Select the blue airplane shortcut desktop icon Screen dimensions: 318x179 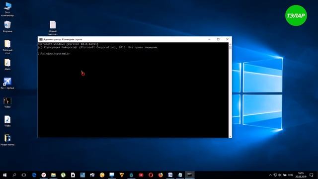[7, 84]
